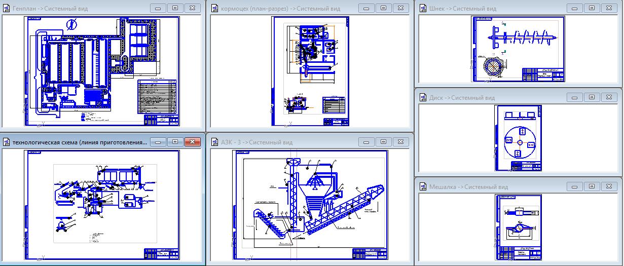
Task: Close the Шнек window
Action: point(609,8)
